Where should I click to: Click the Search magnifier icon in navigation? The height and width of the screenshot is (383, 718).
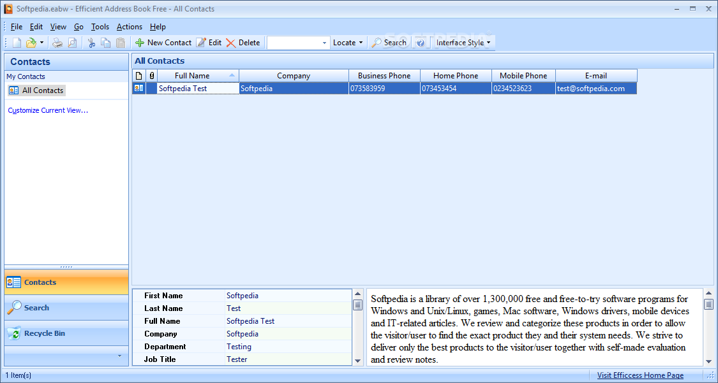[14, 308]
